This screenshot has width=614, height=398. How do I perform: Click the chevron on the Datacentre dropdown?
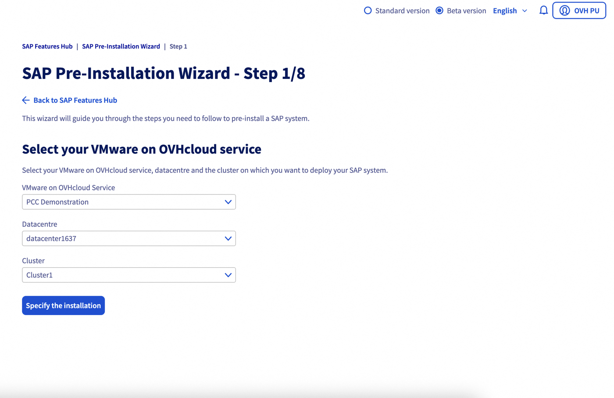click(228, 238)
